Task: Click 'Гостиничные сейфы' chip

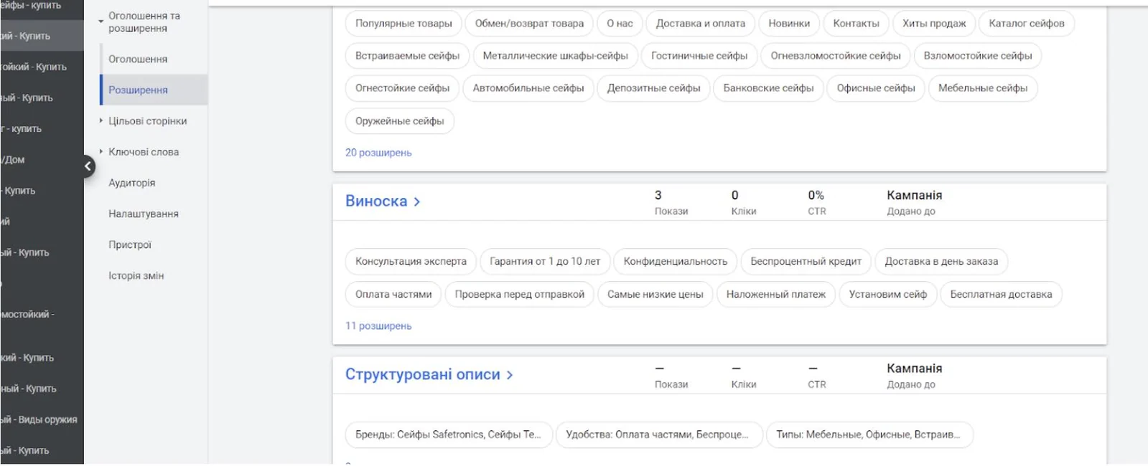Action: tap(699, 56)
